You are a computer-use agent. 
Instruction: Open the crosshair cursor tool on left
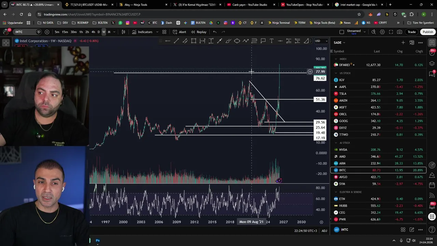[6, 43]
